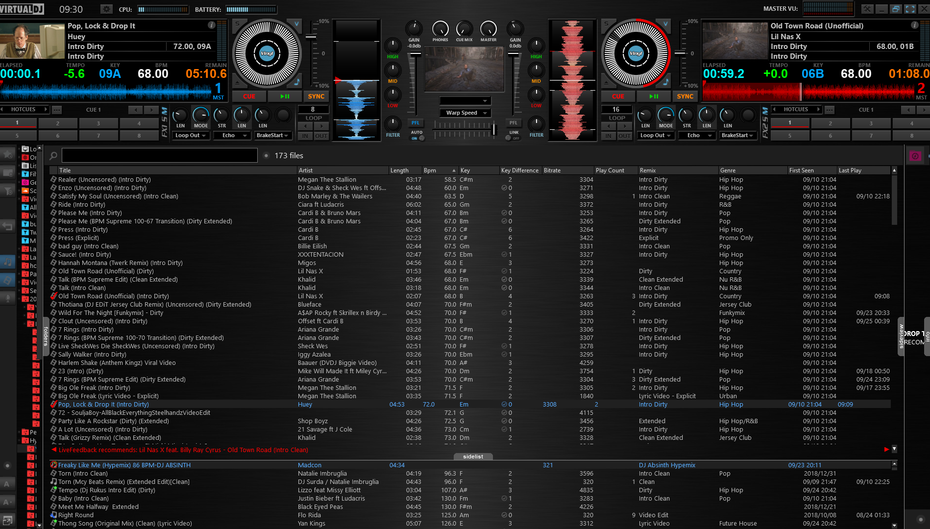Viewport: 930px width, 529px height.
Task: Show karaoke files with microphone sidebar icon
Action: (x=7, y=298)
